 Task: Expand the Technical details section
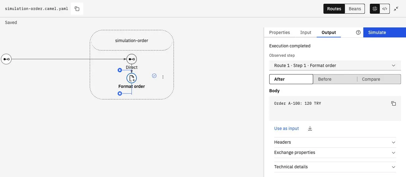[335, 167]
